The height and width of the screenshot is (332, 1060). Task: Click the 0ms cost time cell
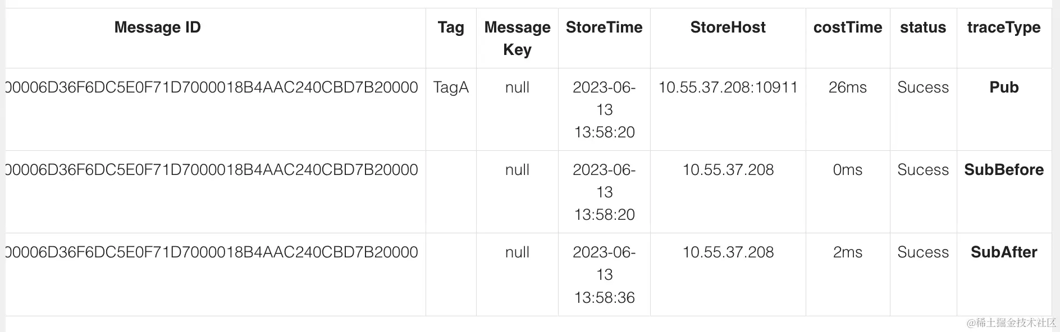pyautogui.click(x=847, y=170)
